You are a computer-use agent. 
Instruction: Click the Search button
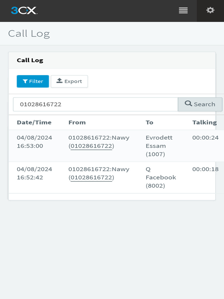tap(200, 104)
